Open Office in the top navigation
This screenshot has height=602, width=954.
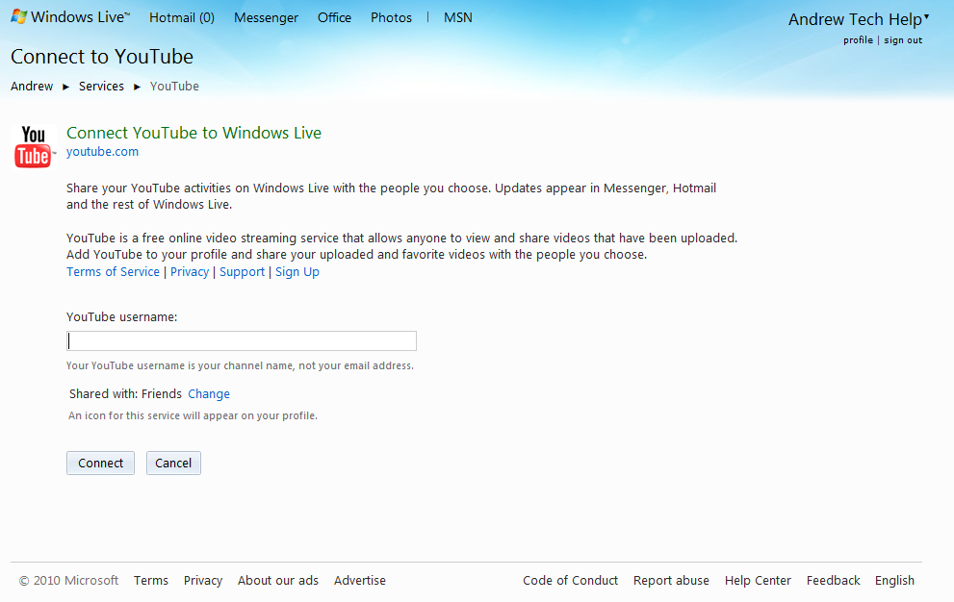(x=334, y=17)
